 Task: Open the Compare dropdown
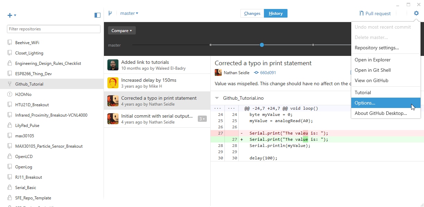click(122, 31)
